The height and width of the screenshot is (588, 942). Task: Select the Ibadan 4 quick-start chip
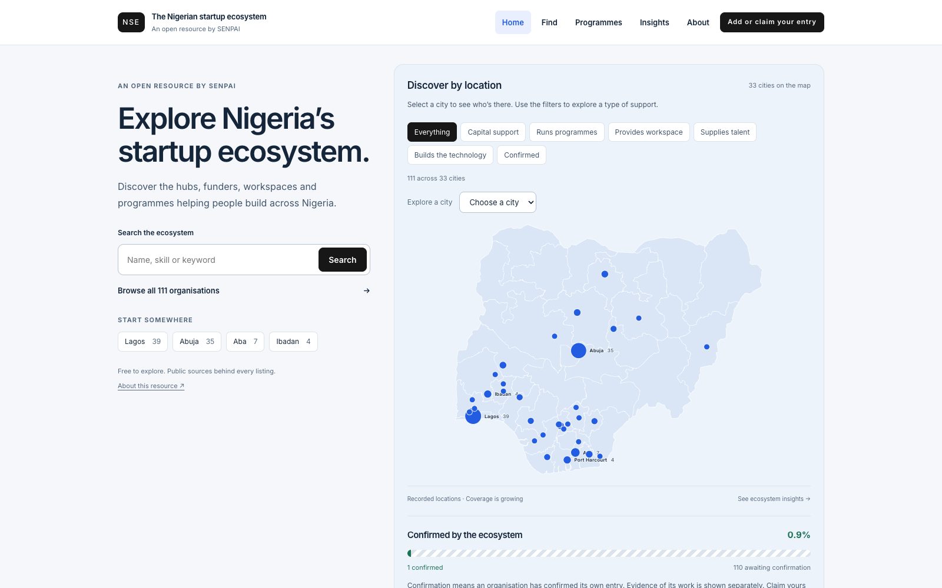click(x=293, y=342)
